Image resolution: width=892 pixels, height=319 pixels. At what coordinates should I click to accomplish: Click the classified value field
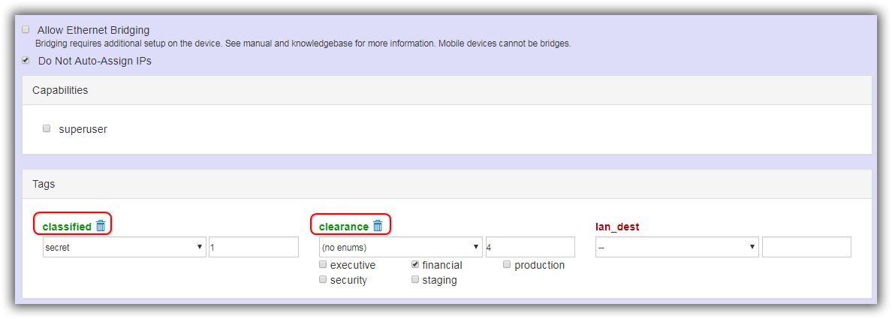click(254, 248)
